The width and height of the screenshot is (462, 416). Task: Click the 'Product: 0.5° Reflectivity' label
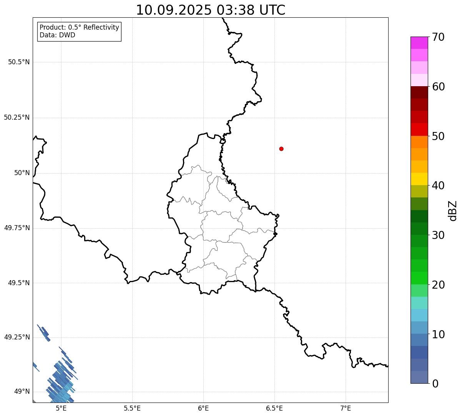[79, 28]
